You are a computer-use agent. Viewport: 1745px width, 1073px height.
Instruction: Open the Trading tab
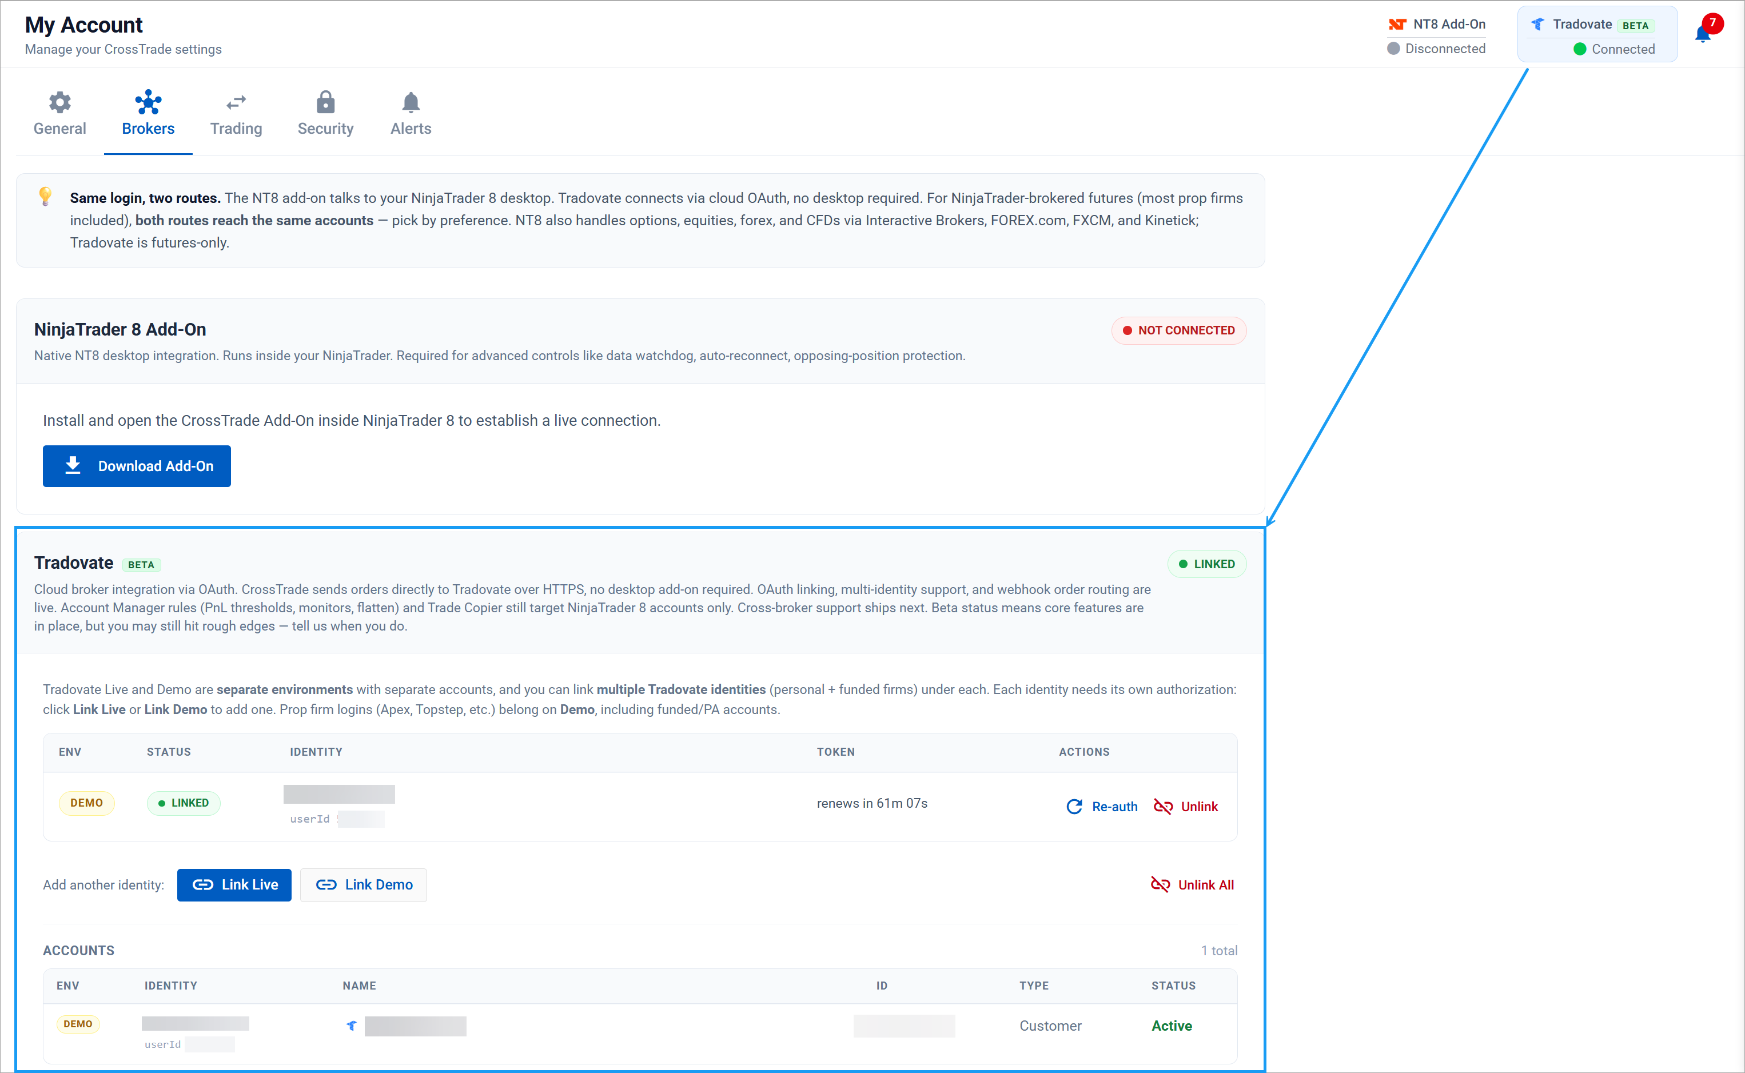(x=236, y=114)
